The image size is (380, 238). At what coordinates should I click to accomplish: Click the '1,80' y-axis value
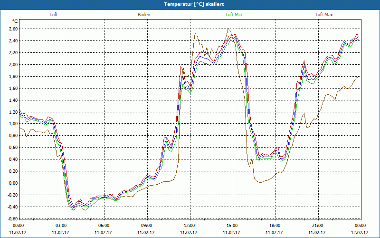pos(14,77)
